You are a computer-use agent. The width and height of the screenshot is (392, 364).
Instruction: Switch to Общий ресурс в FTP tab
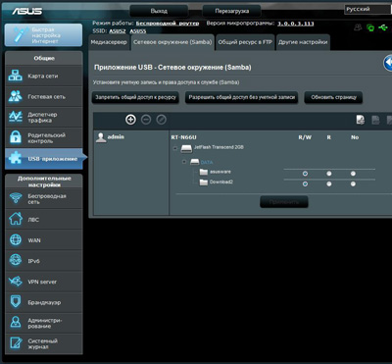[245, 42]
